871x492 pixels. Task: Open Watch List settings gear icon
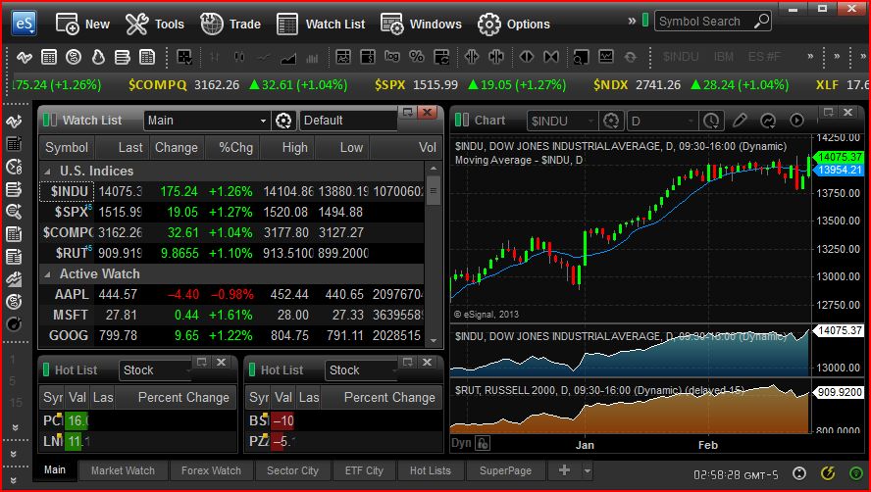pyautogui.click(x=283, y=121)
